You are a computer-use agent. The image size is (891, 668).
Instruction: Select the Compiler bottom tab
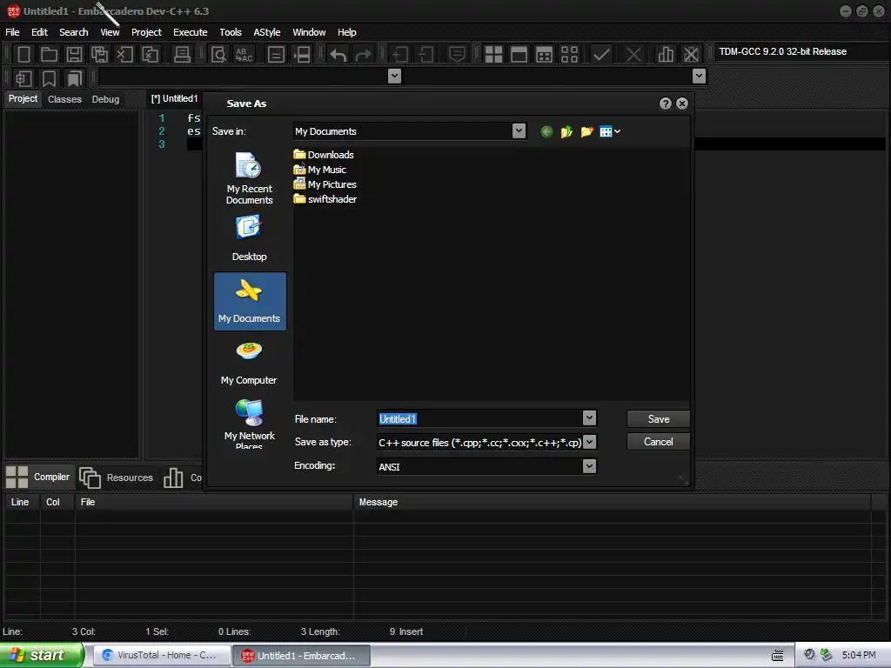coord(38,478)
